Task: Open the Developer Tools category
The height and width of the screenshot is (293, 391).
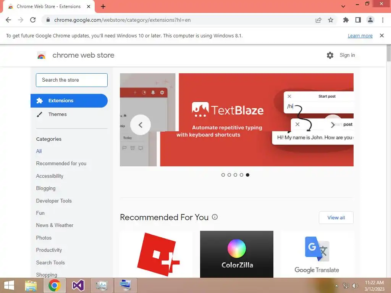Action: (x=53, y=201)
